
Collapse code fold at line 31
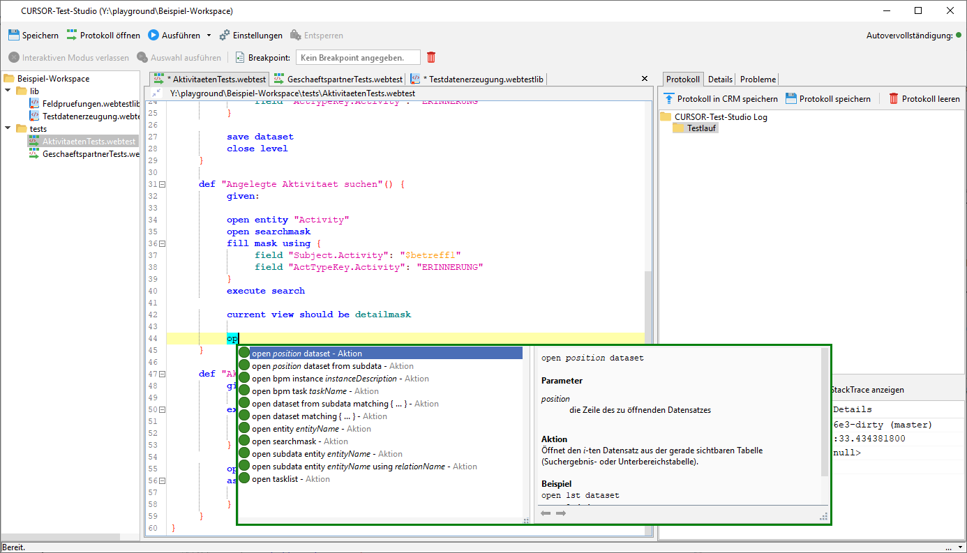(162, 184)
